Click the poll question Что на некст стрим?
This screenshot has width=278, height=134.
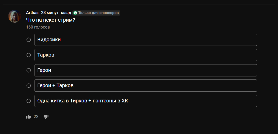point(51,20)
